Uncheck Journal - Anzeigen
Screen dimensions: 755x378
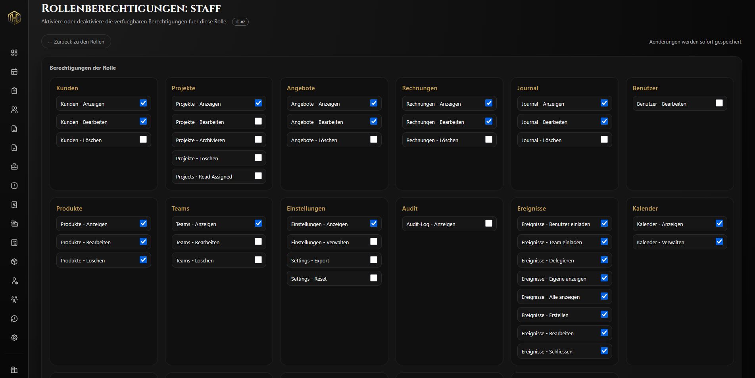point(604,103)
